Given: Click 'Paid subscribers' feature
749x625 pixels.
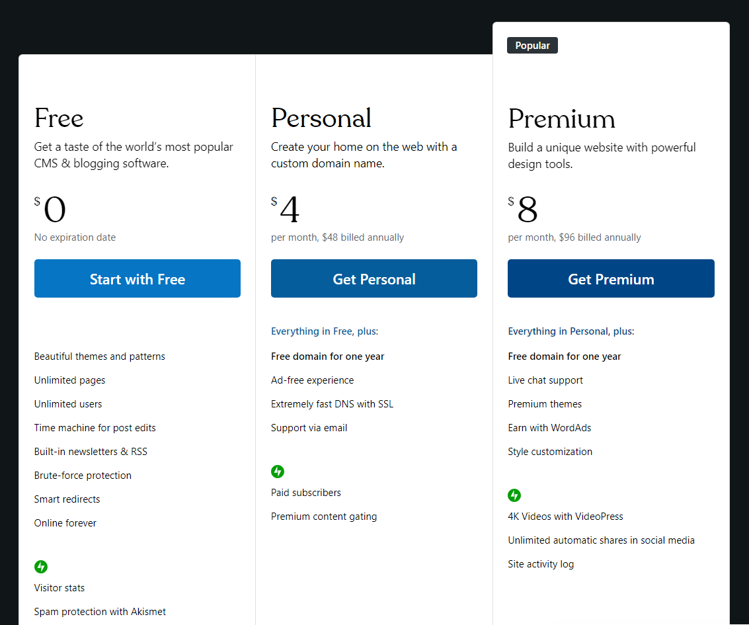Looking at the screenshot, I should coord(305,493).
